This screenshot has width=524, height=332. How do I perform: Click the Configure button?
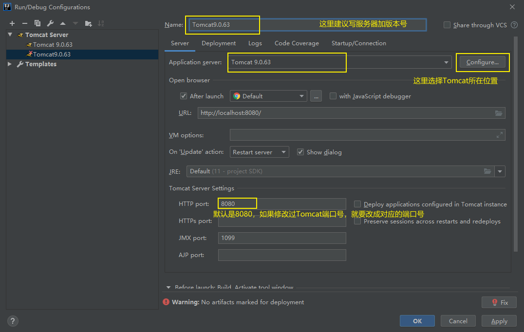click(482, 62)
